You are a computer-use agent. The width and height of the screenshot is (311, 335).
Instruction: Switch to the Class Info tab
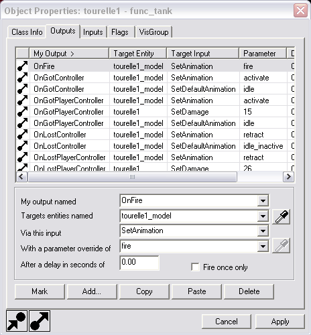point(27,32)
